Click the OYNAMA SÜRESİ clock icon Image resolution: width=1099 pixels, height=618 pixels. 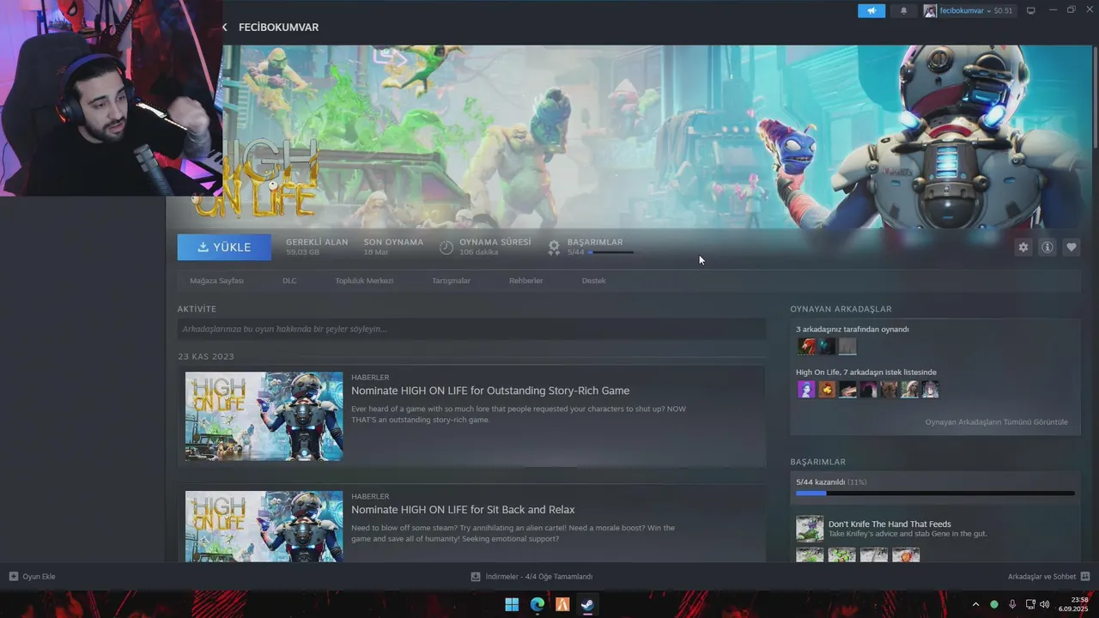446,247
